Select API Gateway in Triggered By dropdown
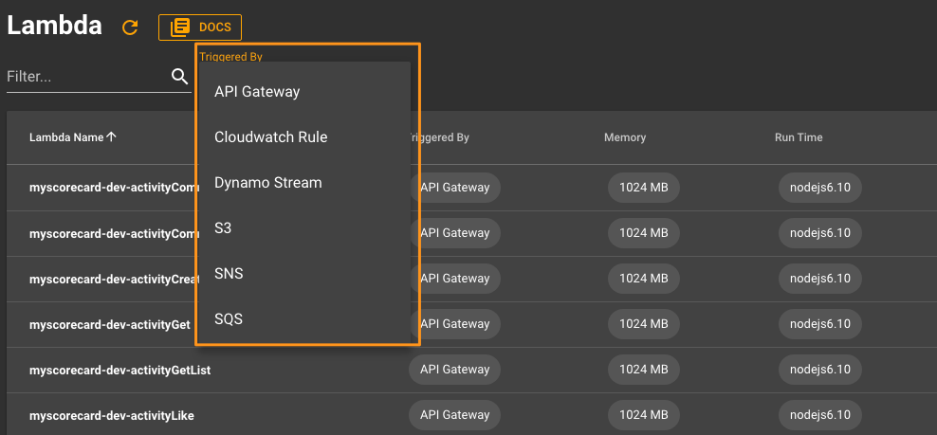The image size is (937, 435). coord(303,91)
